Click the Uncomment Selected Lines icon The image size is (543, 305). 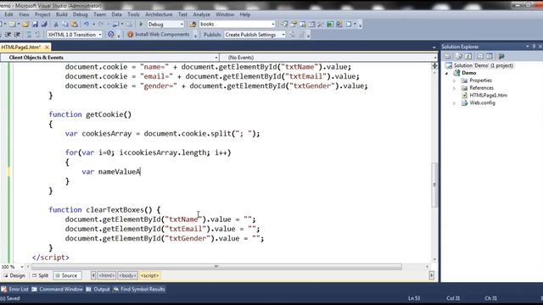click(x=37, y=35)
